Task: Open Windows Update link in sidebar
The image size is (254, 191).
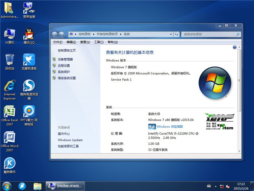Action: [x=70, y=140]
